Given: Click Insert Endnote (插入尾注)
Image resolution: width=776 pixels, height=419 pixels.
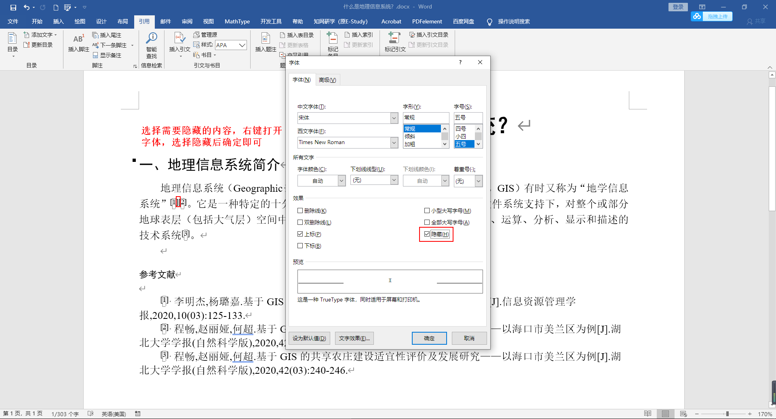Looking at the screenshot, I should (107, 35).
